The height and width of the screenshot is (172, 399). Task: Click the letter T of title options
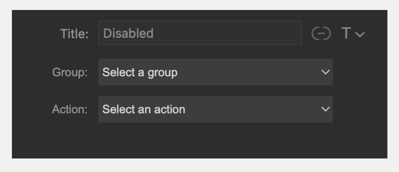pos(346,33)
